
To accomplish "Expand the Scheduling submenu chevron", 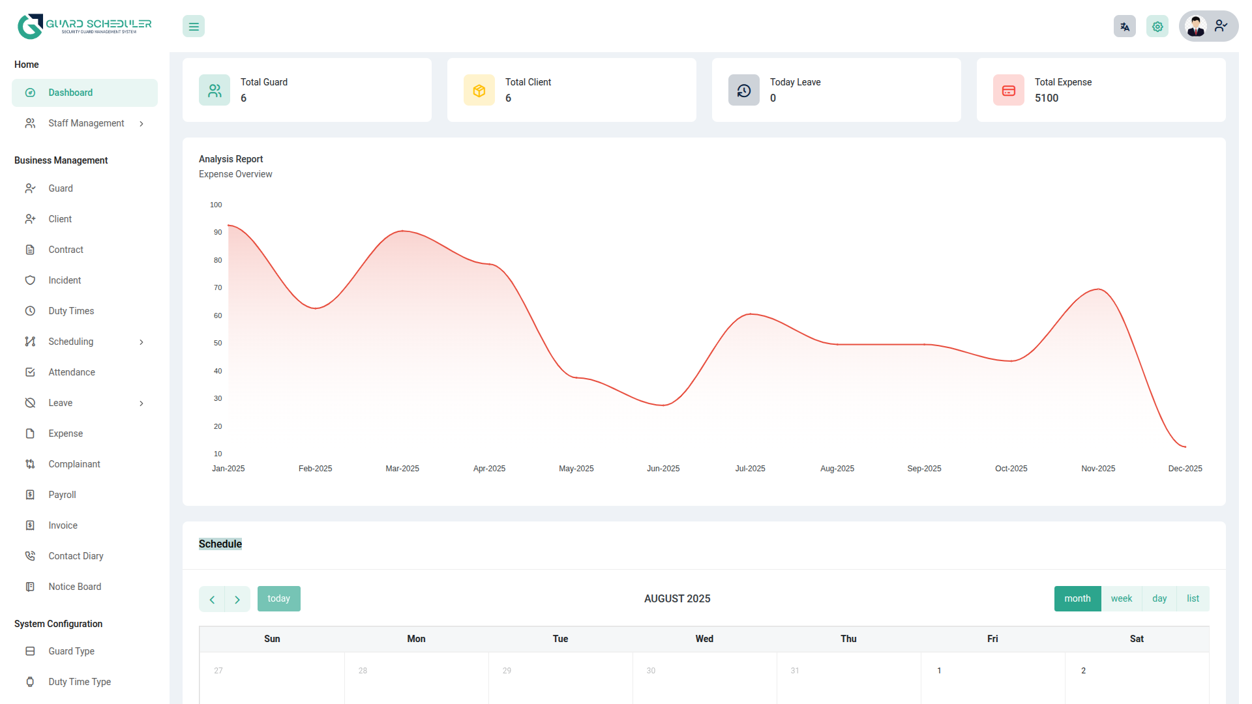I will tap(142, 342).
